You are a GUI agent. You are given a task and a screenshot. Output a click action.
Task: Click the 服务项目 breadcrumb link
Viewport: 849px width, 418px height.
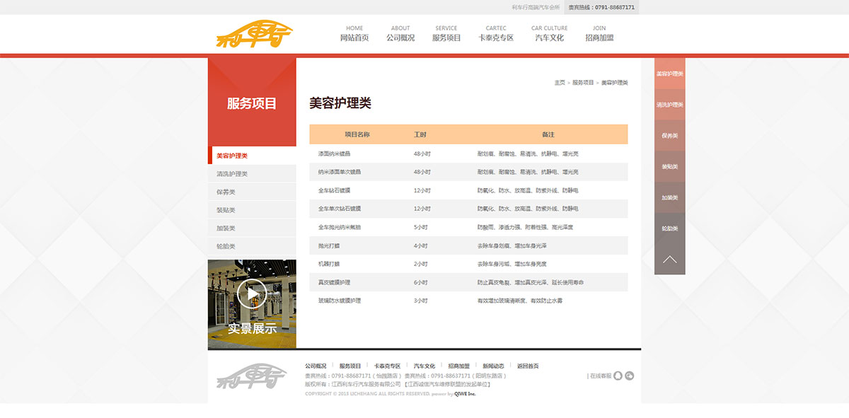(x=583, y=83)
